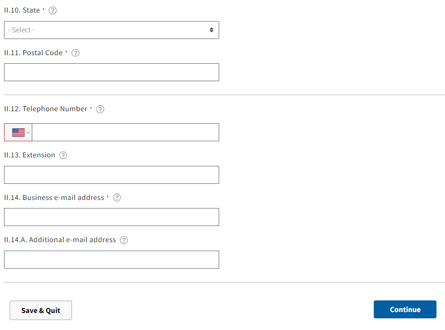Click the State dropdown arrows
Viewport: 445px width, 330px height.
(x=212, y=30)
